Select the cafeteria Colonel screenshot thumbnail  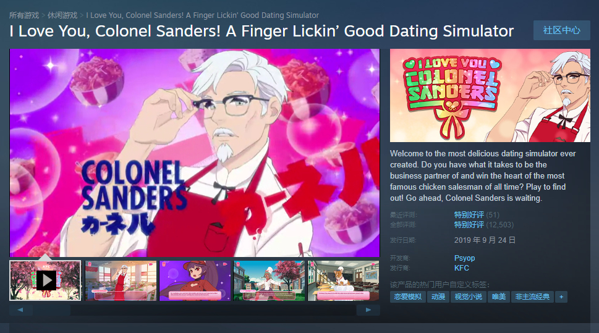[121, 280]
